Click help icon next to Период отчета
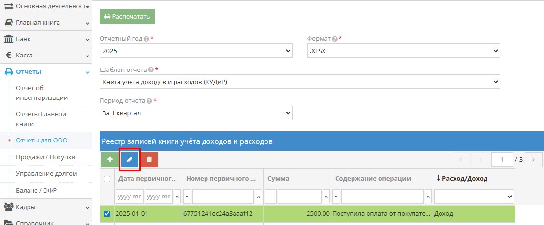The height and width of the screenshot is (225, 544). [149, 101]
